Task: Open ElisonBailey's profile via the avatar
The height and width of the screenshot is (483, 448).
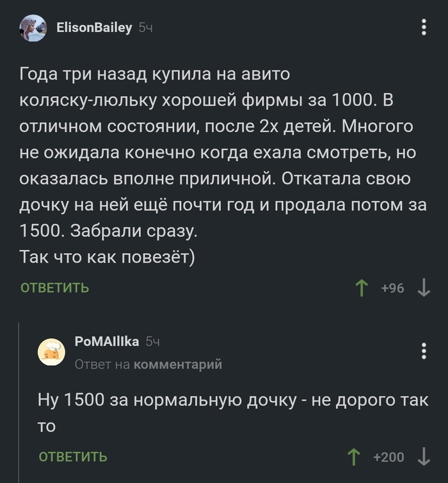Action: pos(33,28)
